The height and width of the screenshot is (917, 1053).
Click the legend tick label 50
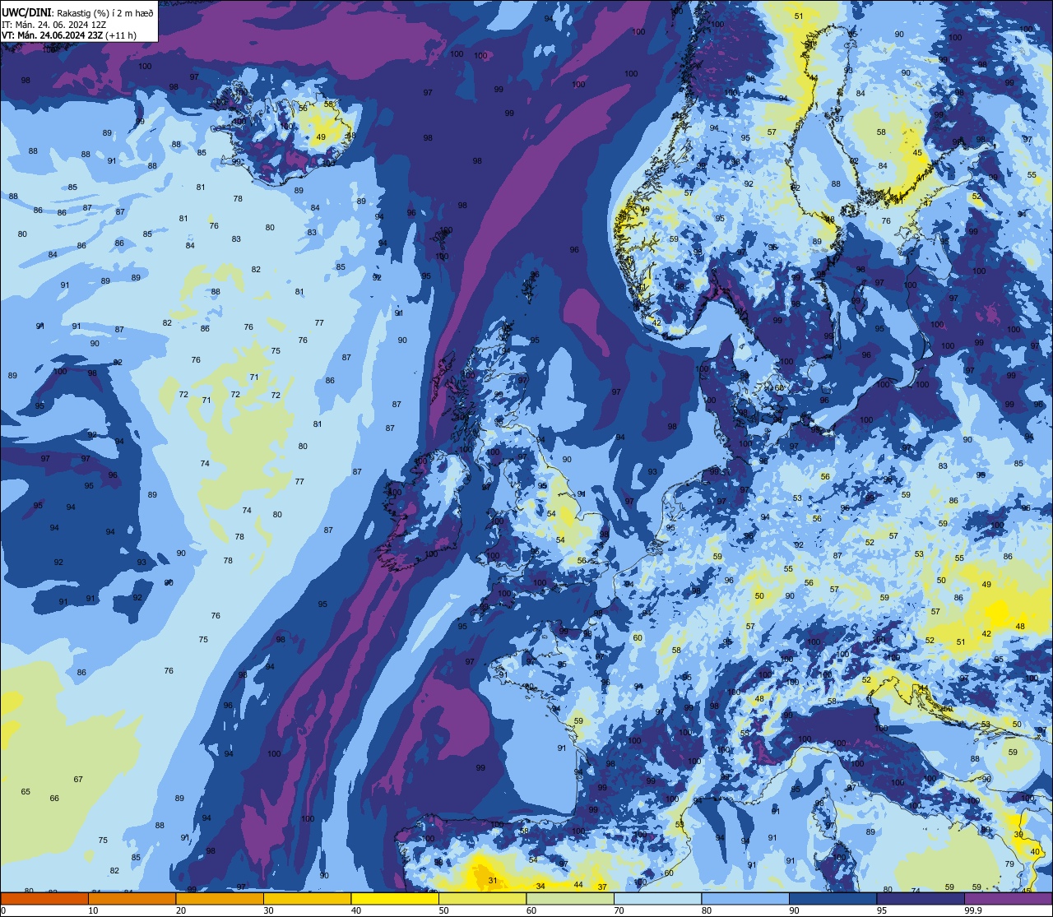coord(443,910)
